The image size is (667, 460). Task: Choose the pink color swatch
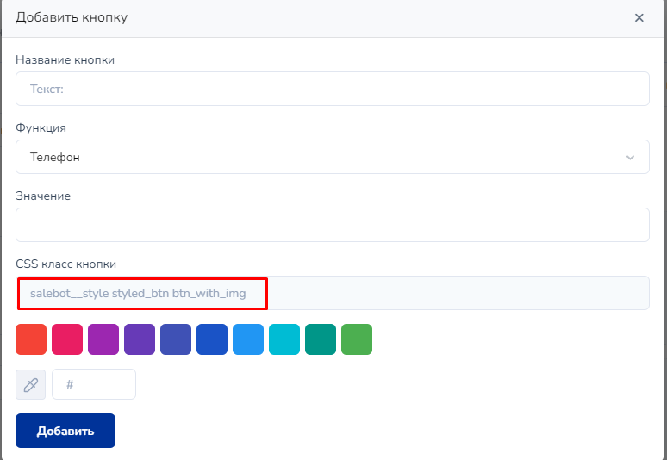(67, 339)
